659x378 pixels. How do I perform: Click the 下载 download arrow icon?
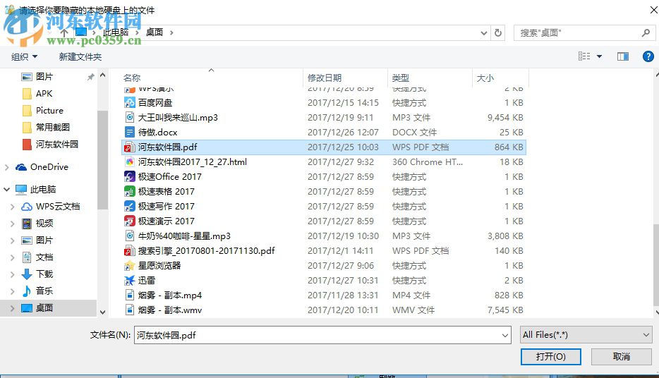pyautogui.click(x=27, y=274)
